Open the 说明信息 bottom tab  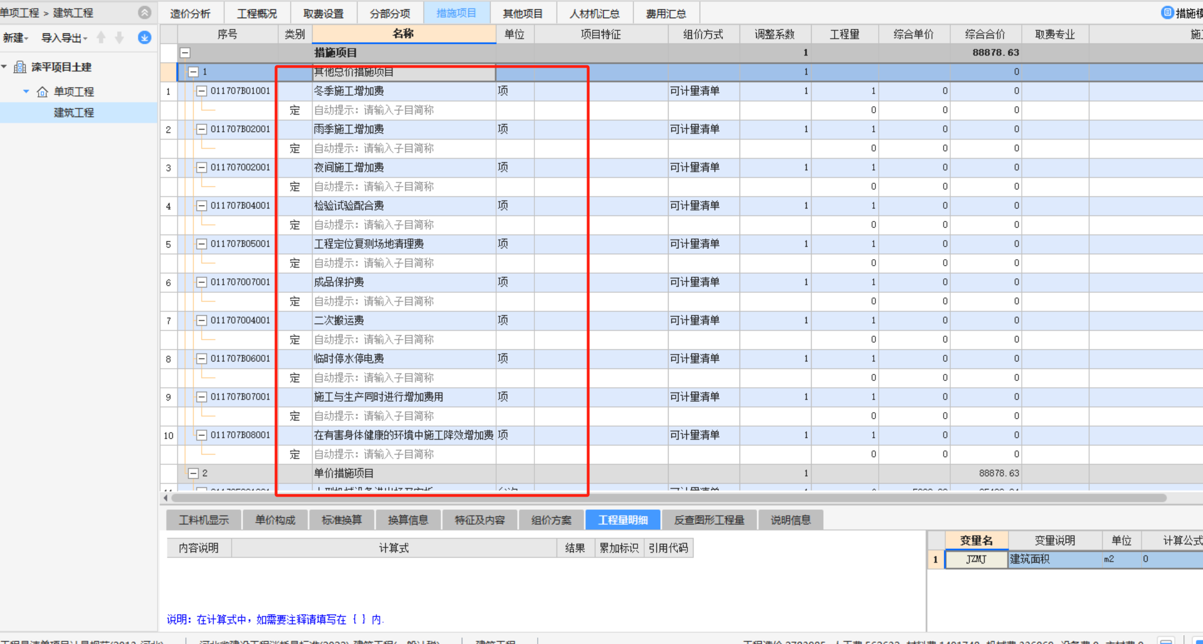(791, 520)
